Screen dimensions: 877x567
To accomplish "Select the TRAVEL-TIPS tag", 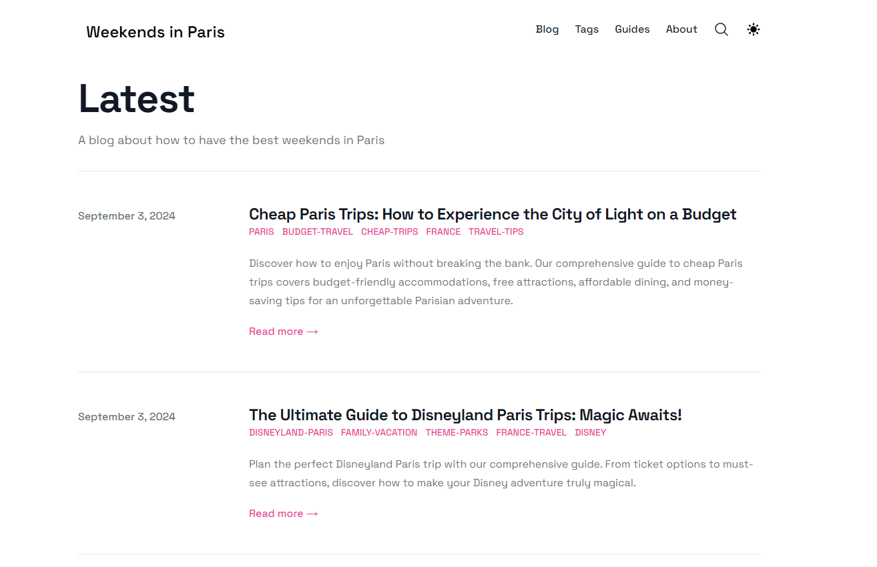I will point(495,231).
